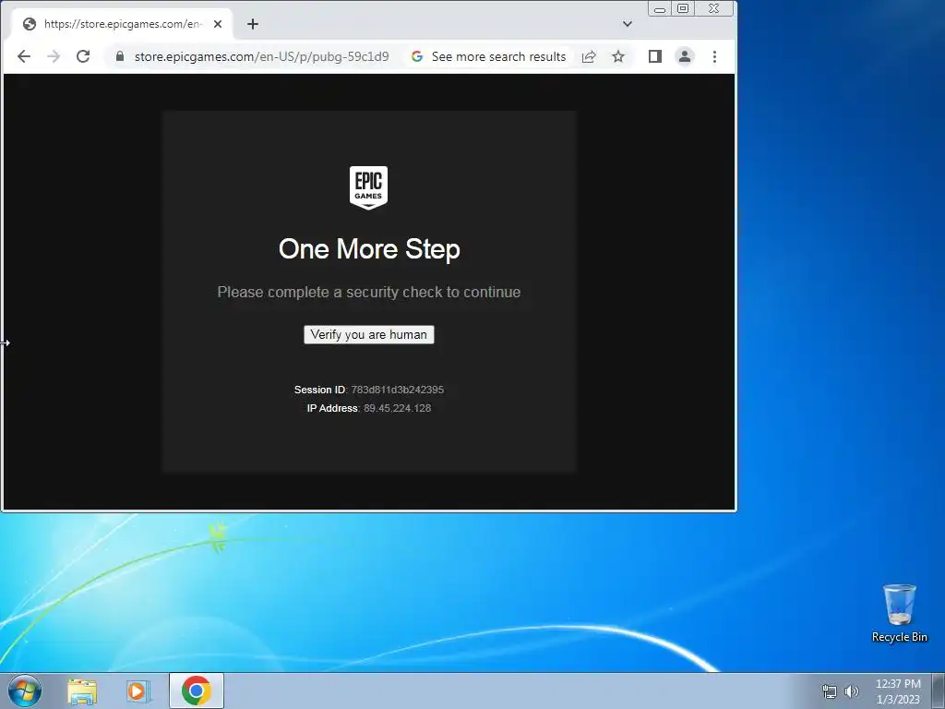Go back using the browser back arrow
Viewport: 945px width, 709px height.
pos(24,56)
